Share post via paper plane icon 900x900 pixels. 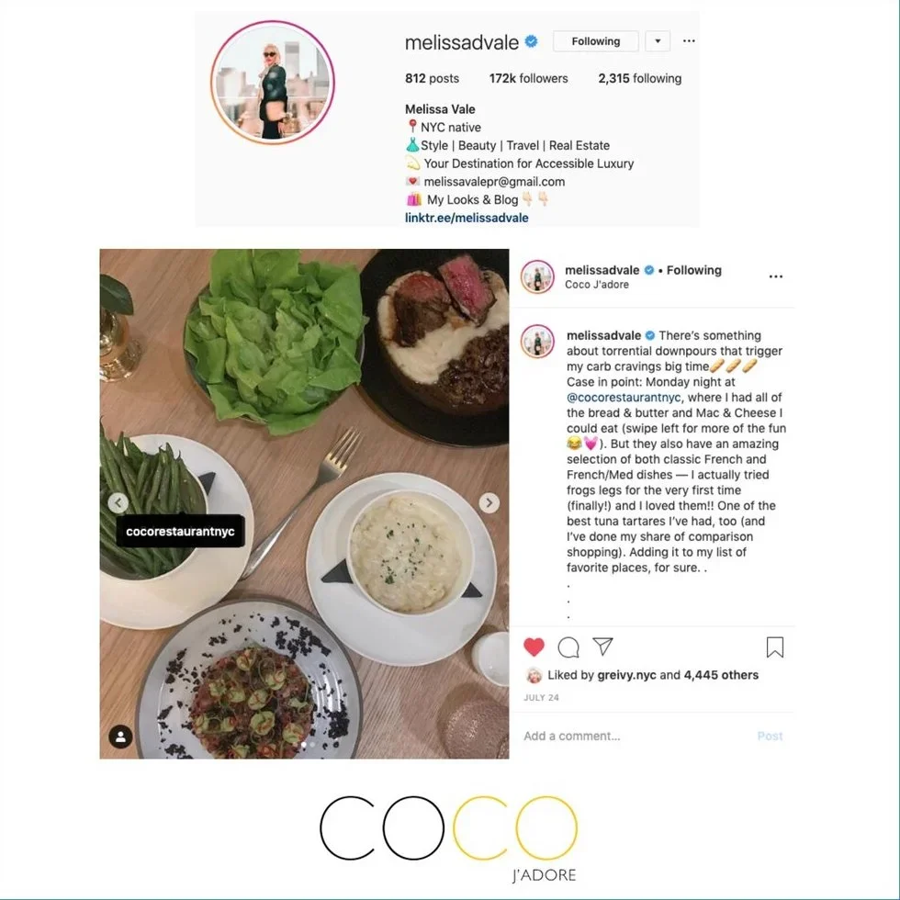pyautogui.click(x=602, y=647)
